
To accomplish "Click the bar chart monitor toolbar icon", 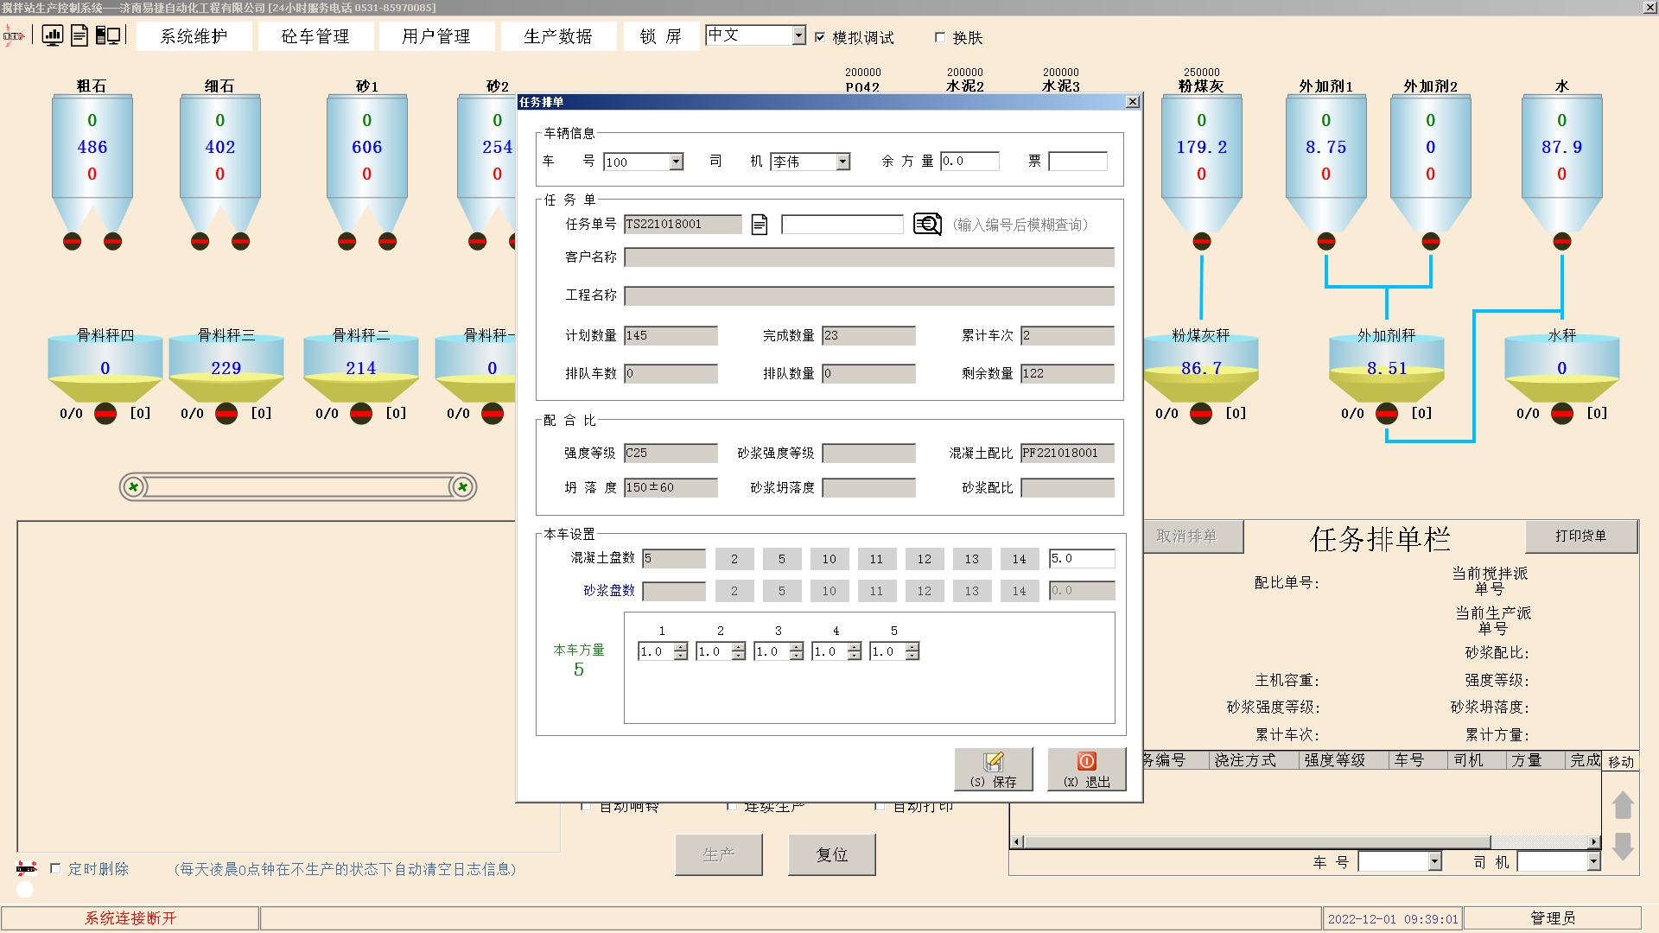I will click(53, 35).
